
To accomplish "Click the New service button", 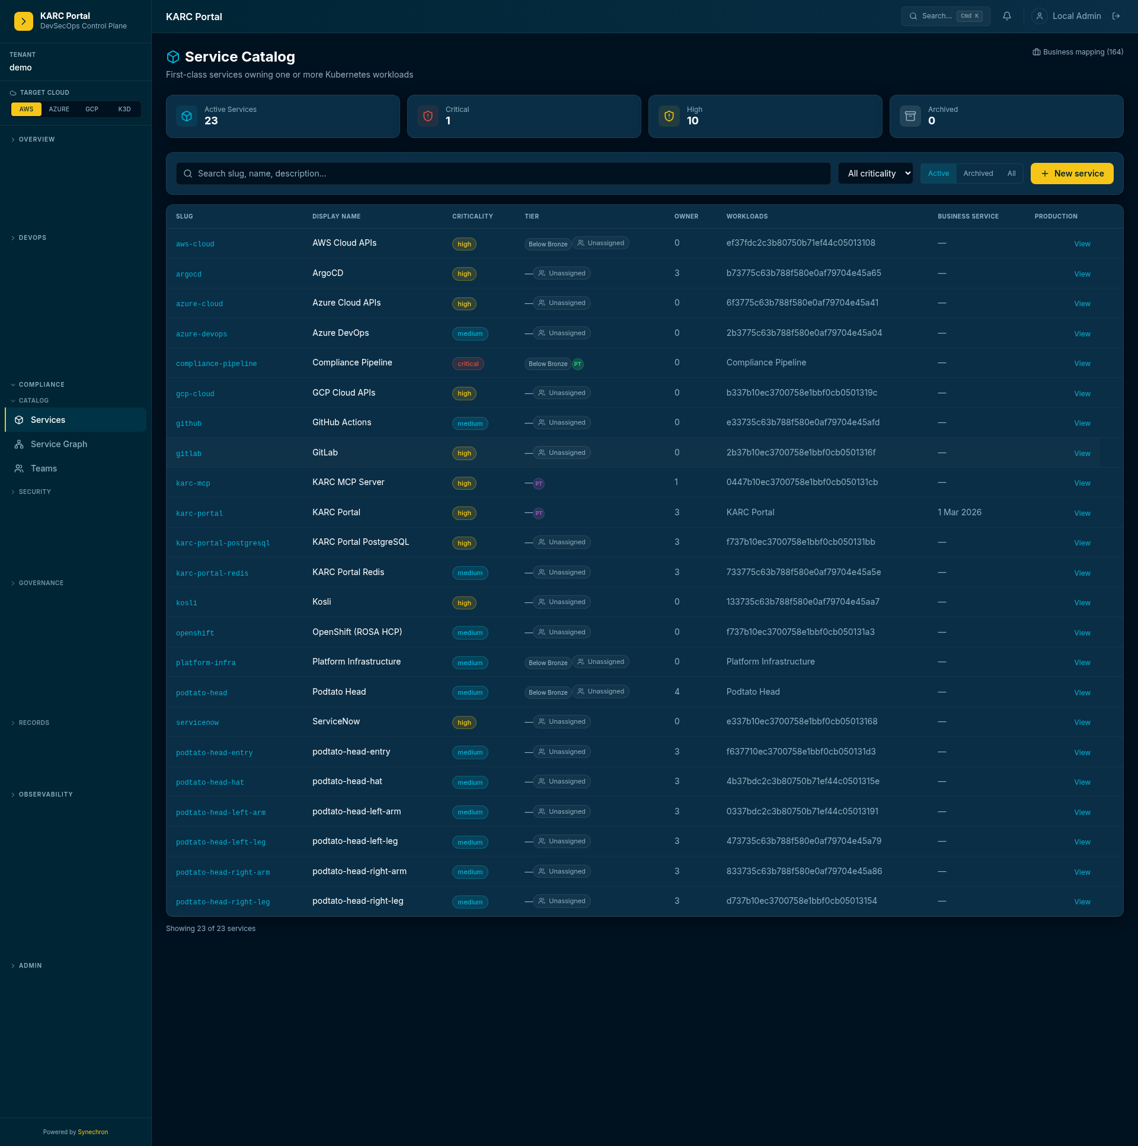I will coord(1072,174).
